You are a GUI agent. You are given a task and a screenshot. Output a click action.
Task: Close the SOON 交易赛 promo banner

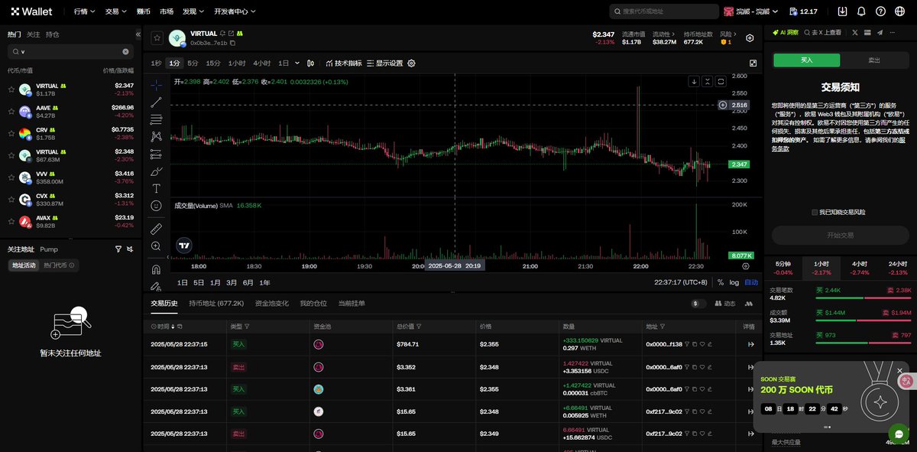899,371
